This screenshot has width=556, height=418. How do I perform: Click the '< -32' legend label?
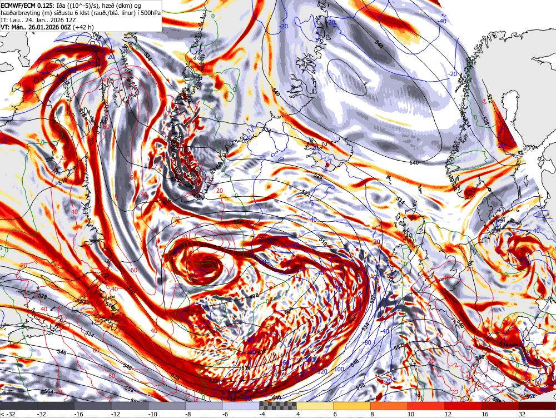[x=8, y=414]
